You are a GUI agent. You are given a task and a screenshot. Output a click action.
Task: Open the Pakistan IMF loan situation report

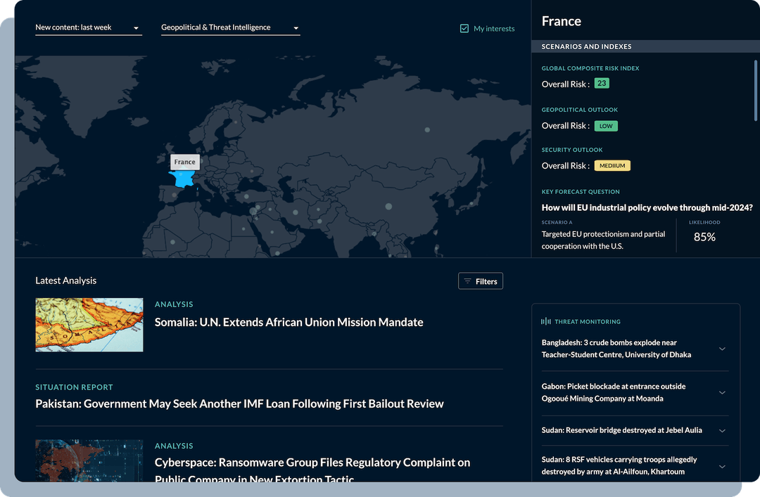tap(239, 404)
